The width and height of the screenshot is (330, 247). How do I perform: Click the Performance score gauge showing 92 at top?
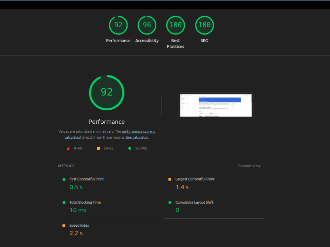[118, 25]
